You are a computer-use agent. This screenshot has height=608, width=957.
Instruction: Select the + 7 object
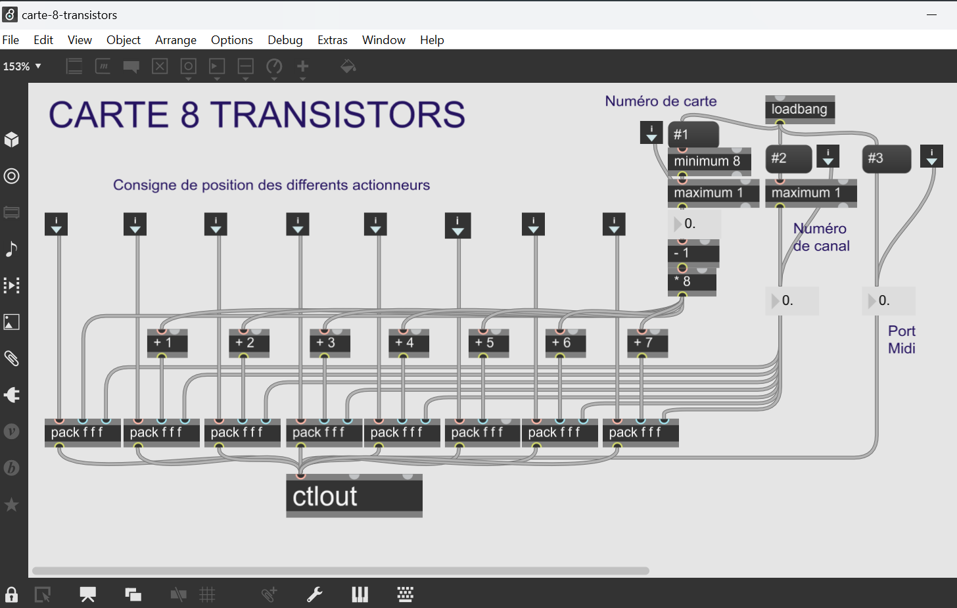[x=647, y=342]
